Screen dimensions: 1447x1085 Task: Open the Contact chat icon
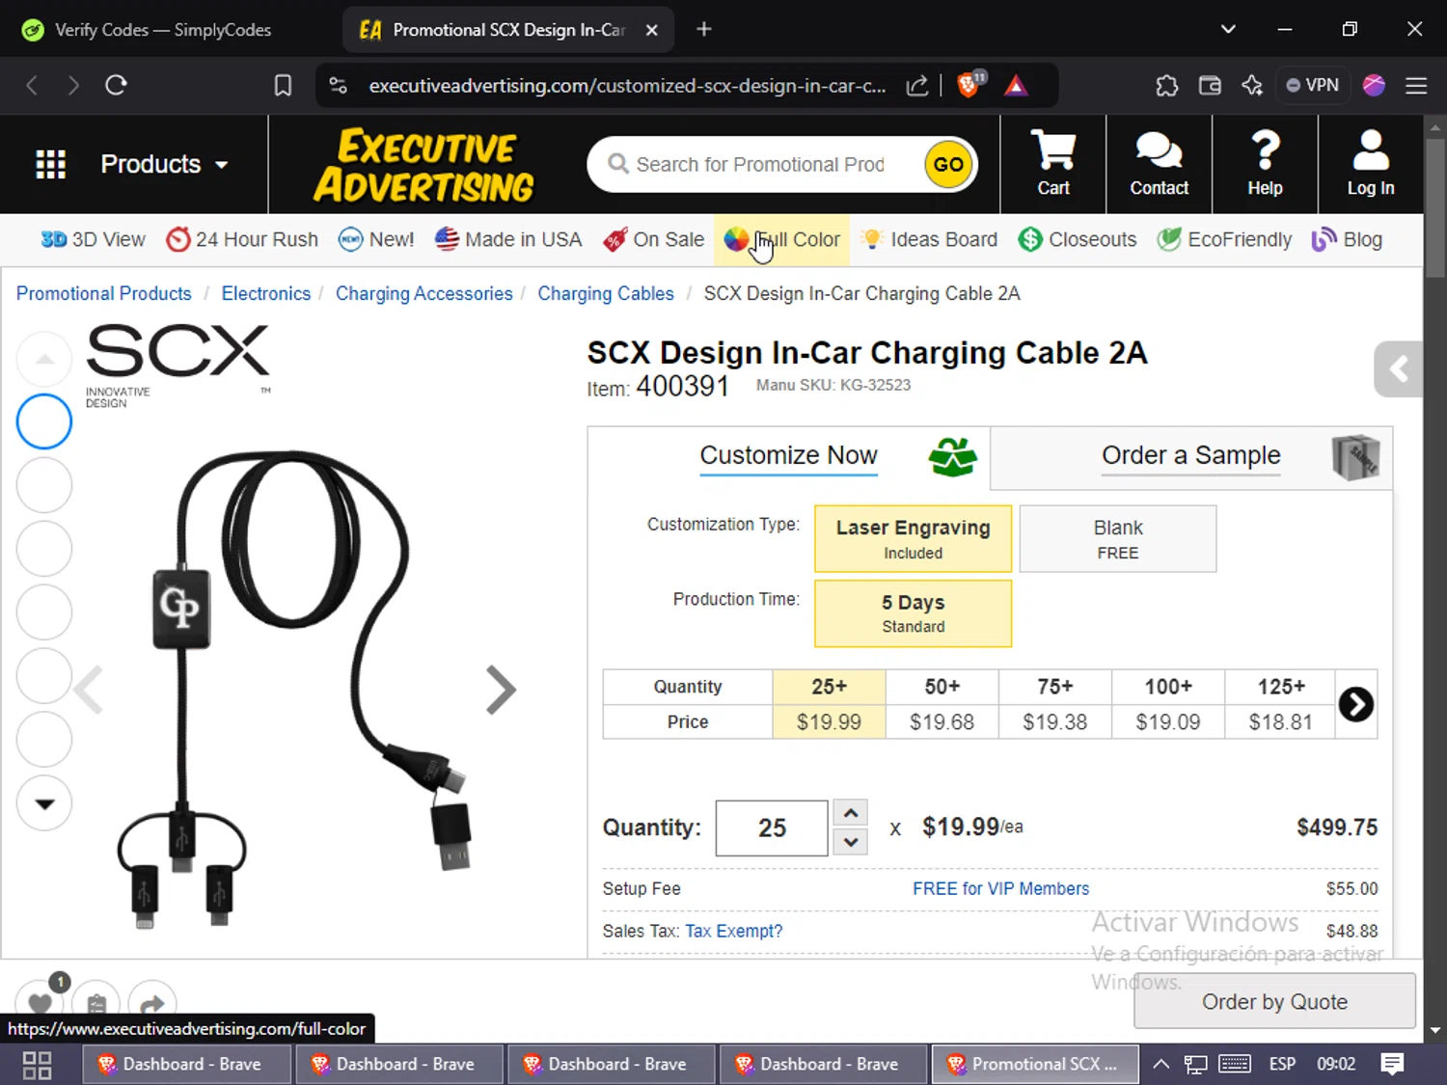coord(1159,163)
